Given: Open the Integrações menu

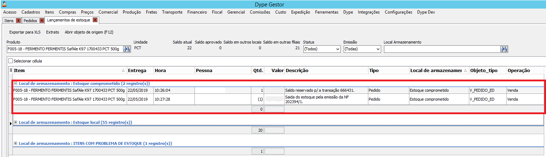Looking at the screenshot, I should point(369,12).
